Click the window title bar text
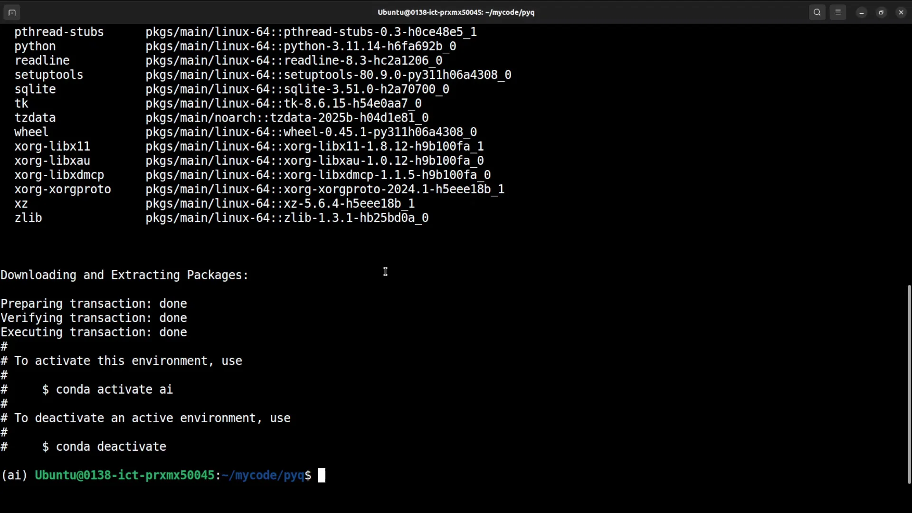912x513 pixels. 456,12
